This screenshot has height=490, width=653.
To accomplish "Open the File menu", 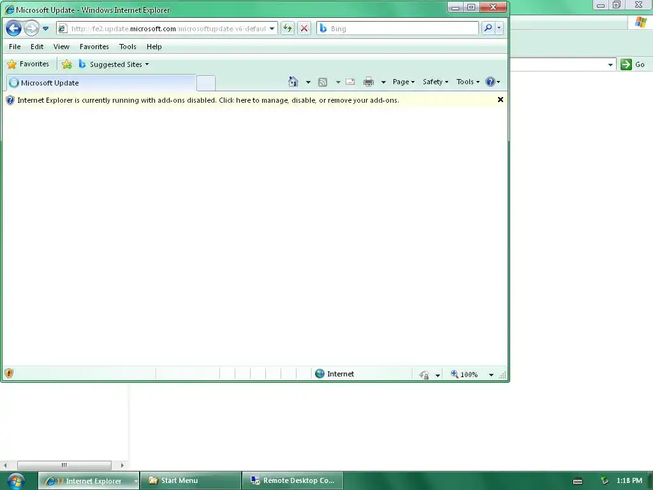I will tap(15, 47).
